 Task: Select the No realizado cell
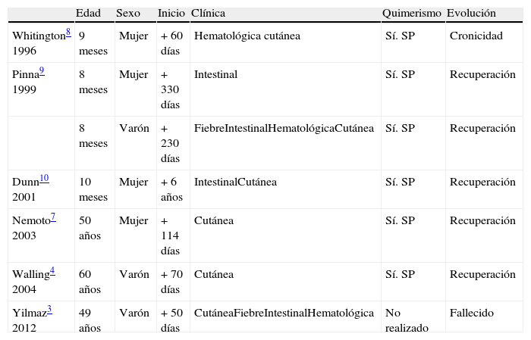[x=407, y=320]
